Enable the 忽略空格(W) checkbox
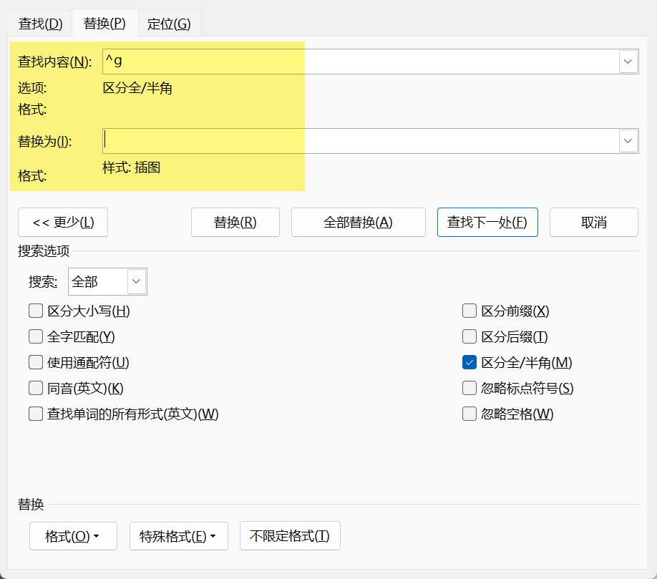The height and width of the screenshot is (579, 657). 469,414
